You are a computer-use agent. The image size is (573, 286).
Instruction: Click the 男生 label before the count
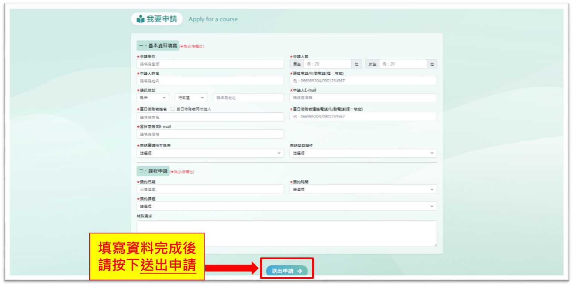297,64
